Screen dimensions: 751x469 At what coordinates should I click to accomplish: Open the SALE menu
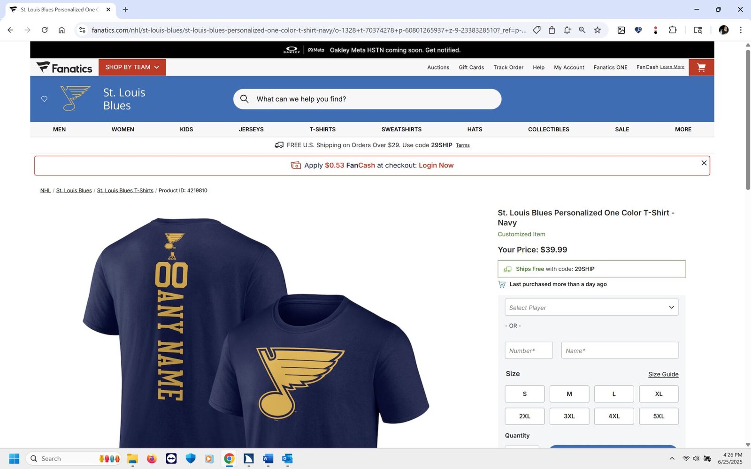coord(622,129)
